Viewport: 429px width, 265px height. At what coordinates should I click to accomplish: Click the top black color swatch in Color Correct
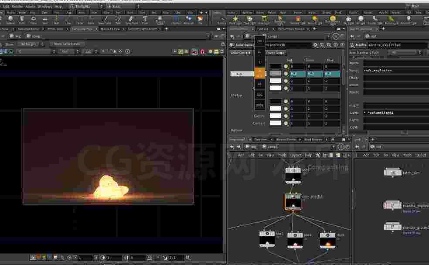coord(276,66)
